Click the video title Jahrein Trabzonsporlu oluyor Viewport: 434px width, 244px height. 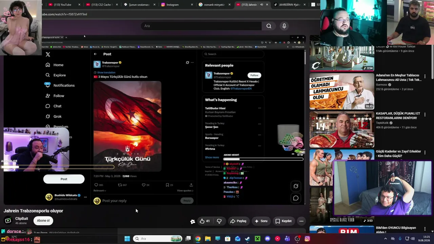(x=33, y=211)
